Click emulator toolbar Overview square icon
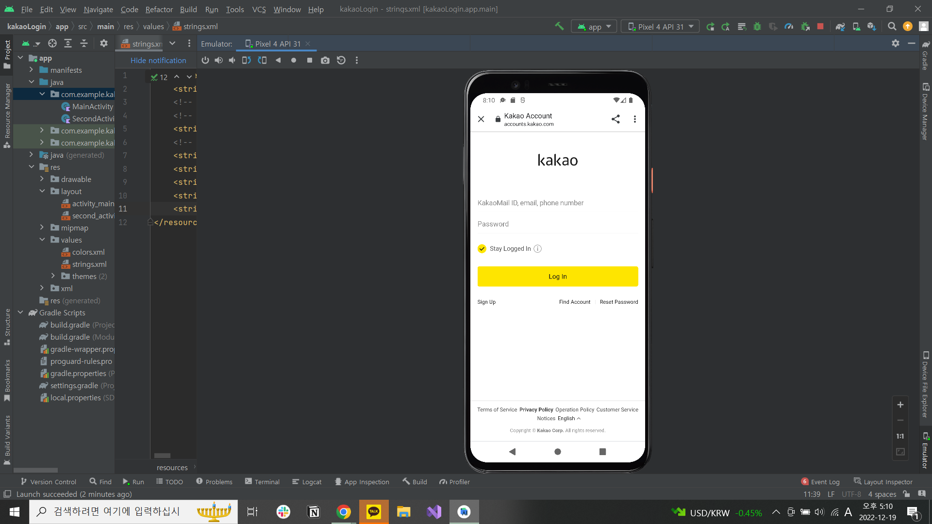The width and height of the screenshot is (932, 524). [310, 60]
